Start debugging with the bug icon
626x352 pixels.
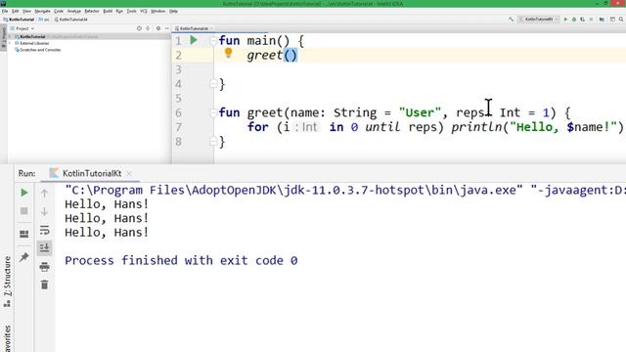[x=574, y=20]
